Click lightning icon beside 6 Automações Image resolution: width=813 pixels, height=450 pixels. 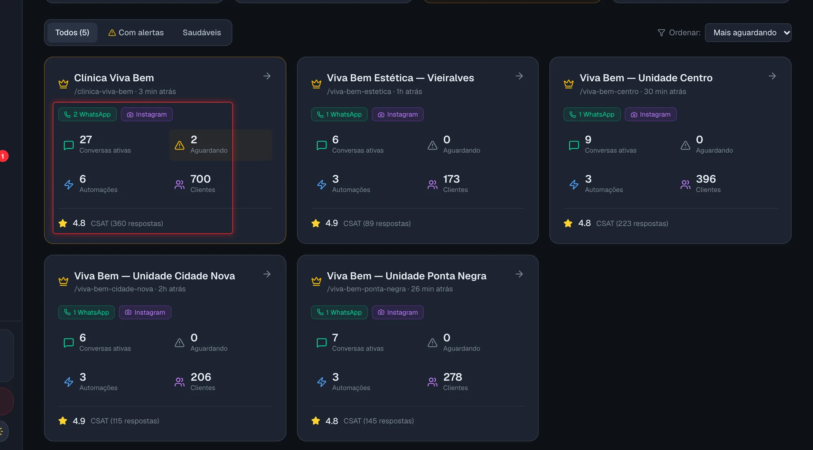point(69,184)
